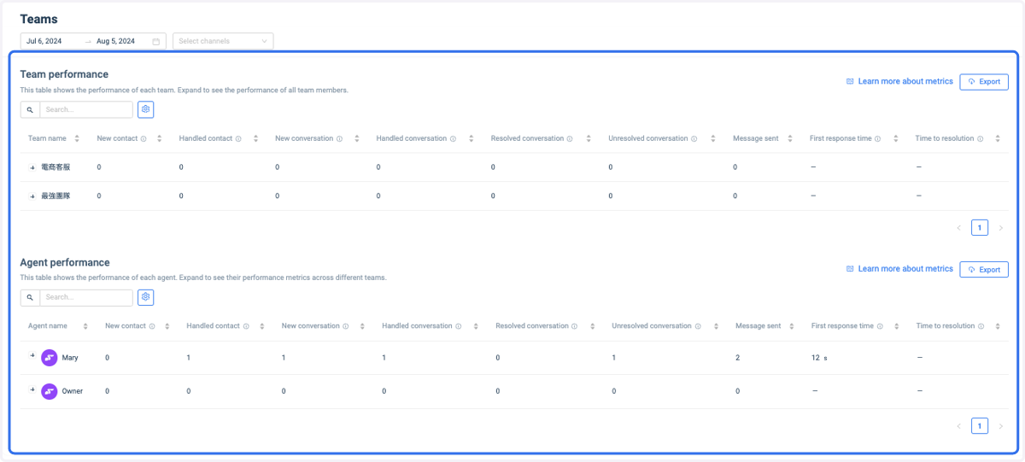Open the Team performance column settings gear
The width and height of the screenshot is (1025, 462).
click(146, 109)
